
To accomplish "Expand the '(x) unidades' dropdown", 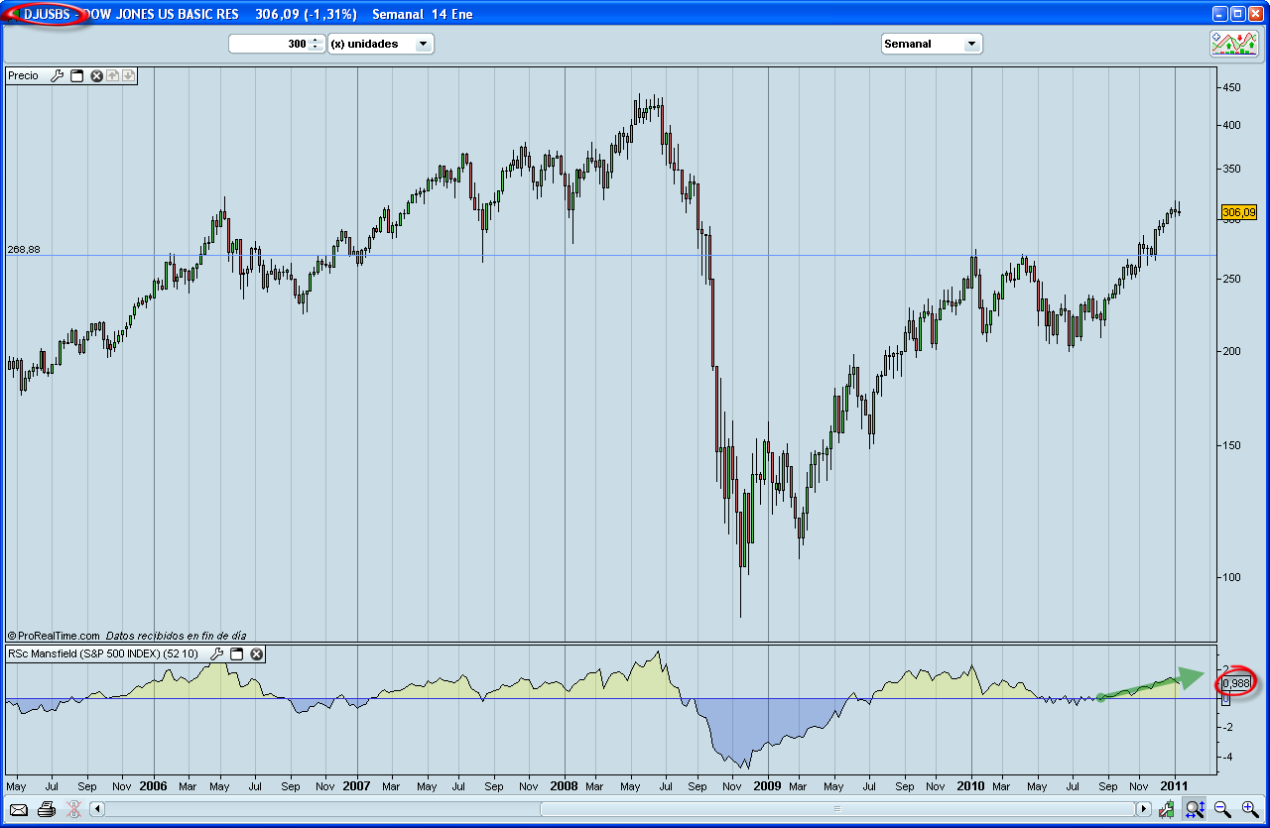I will pos(423,44).
